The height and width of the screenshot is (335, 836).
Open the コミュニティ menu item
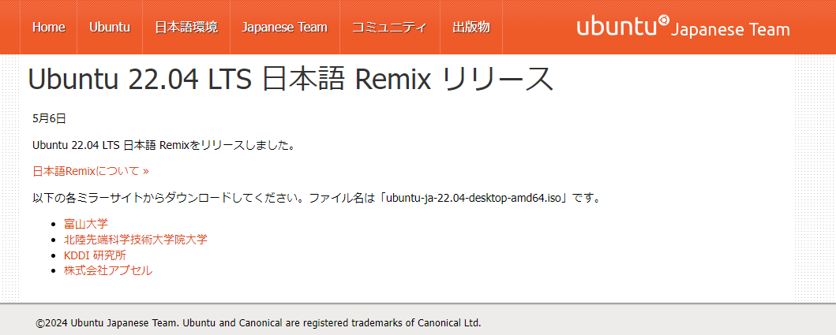pyautogui.click(x=390, y=27)
